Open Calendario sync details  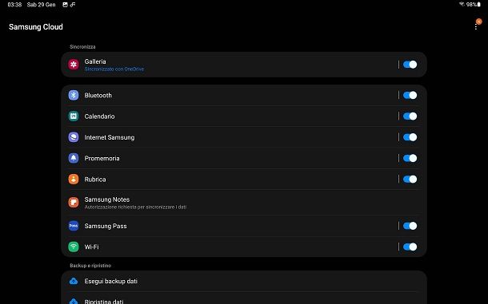tap(244, 116)
